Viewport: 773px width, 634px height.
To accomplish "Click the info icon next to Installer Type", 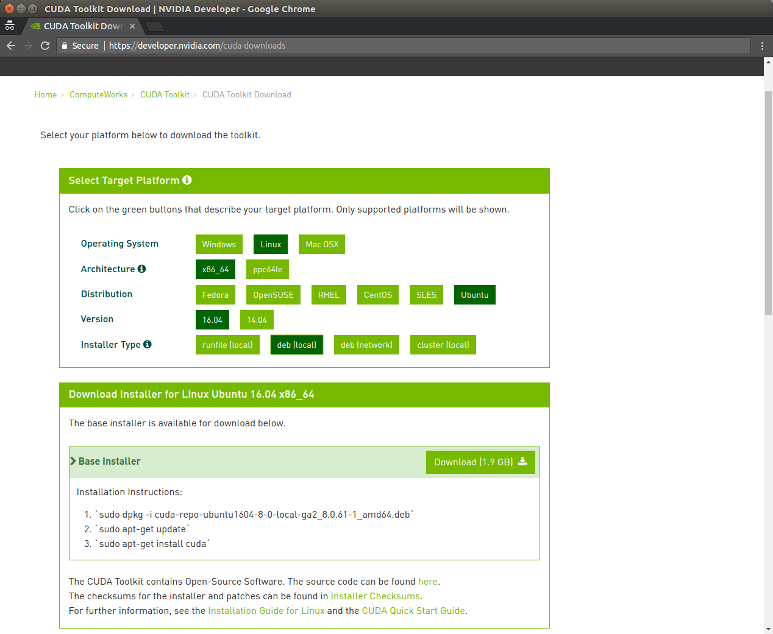I will [x=148, y=344].
